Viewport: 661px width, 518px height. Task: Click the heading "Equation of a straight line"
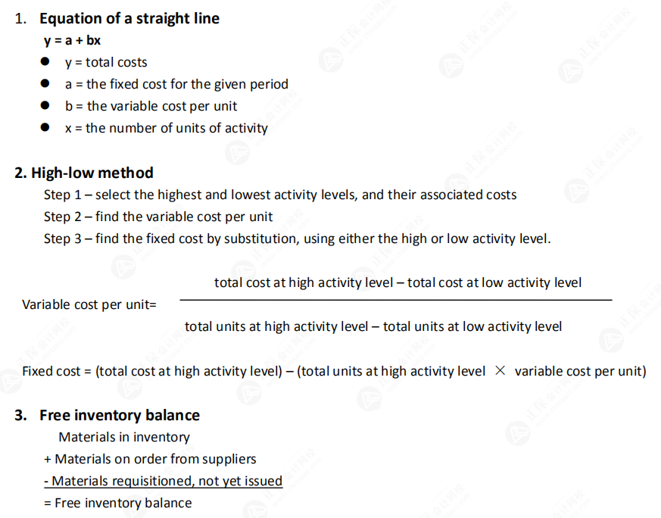(129, 18)
